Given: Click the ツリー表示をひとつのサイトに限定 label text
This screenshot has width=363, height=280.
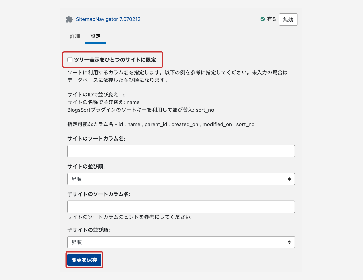Looking at the screenshot, I should [115, 60].
